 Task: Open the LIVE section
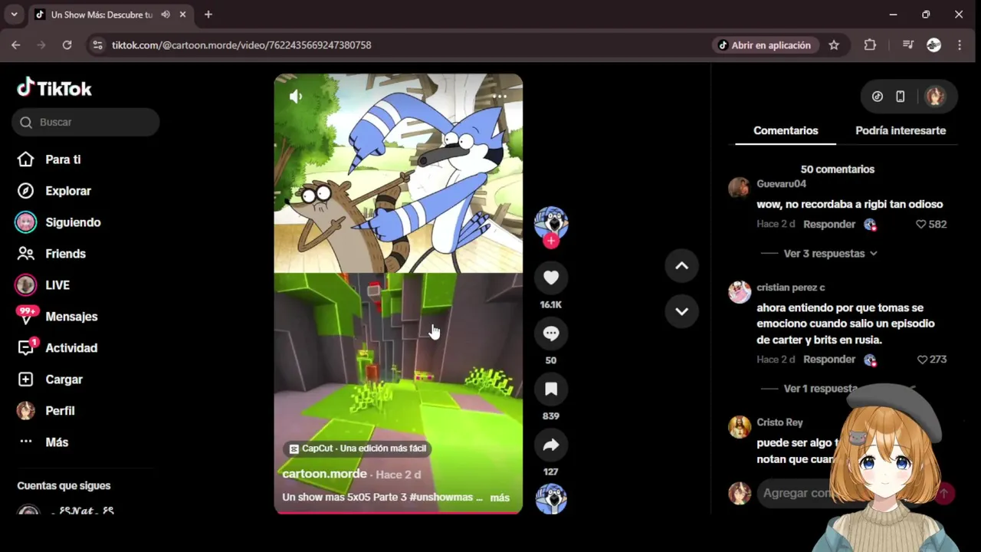click(x=57, y=285)
